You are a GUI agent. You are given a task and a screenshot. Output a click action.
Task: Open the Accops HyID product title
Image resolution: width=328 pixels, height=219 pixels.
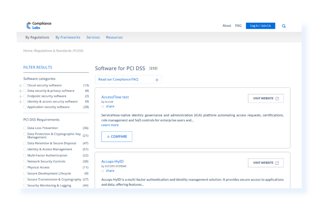(x=112, y=161)
